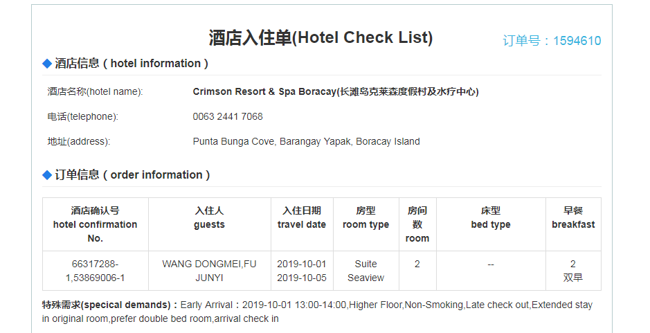
Task: Click the Hotel Check List title
Action: [321, 37]
